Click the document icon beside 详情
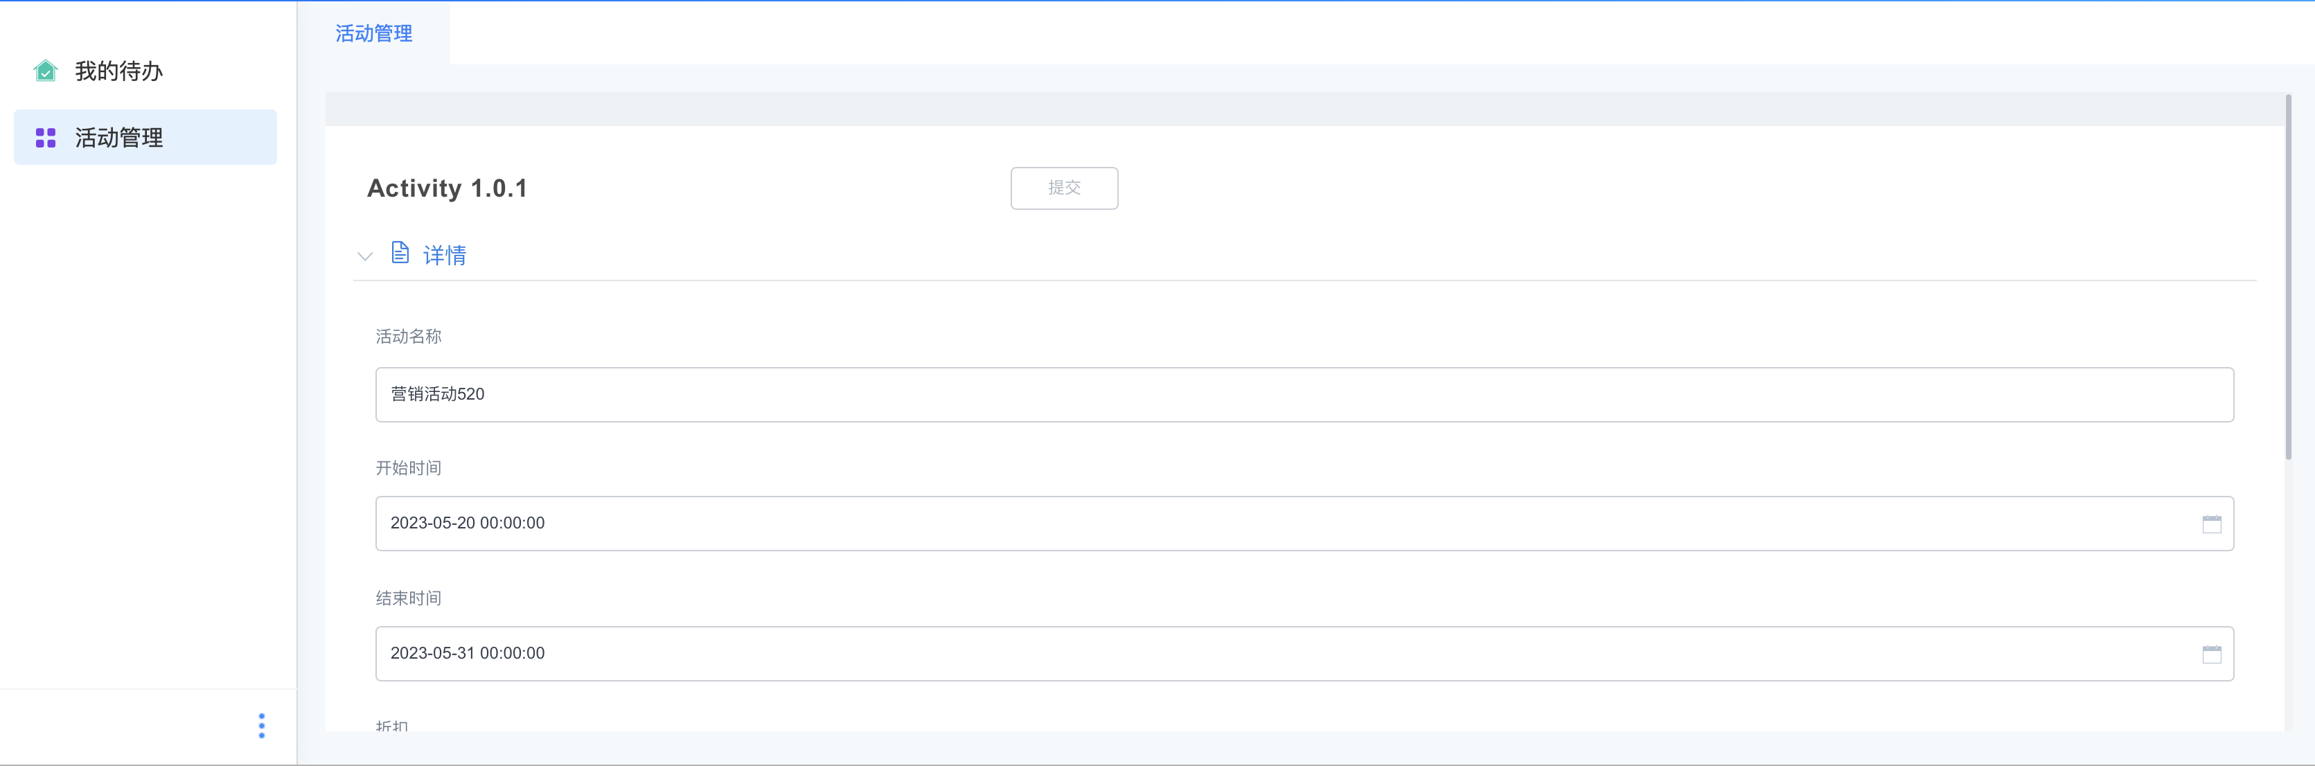Screen dimensions: 2315x766 click(400, 253)
